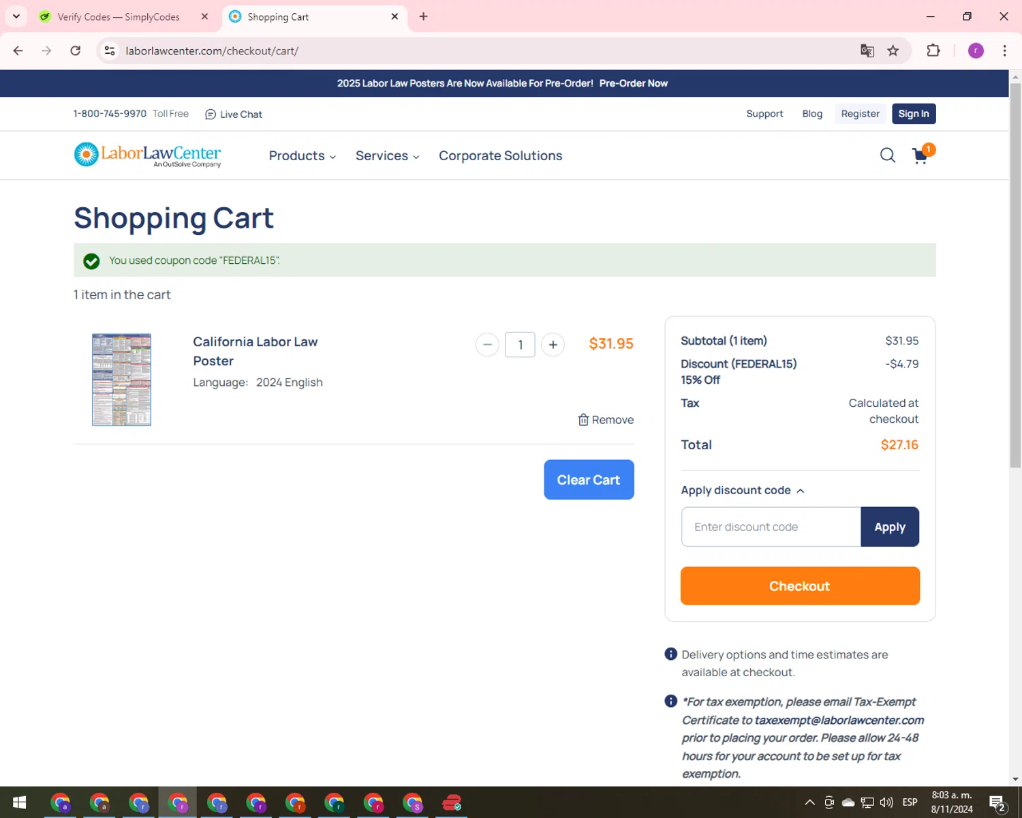Open the notifications center icon
Viewport: 1022px width, 818px height.
click(997, 802)
